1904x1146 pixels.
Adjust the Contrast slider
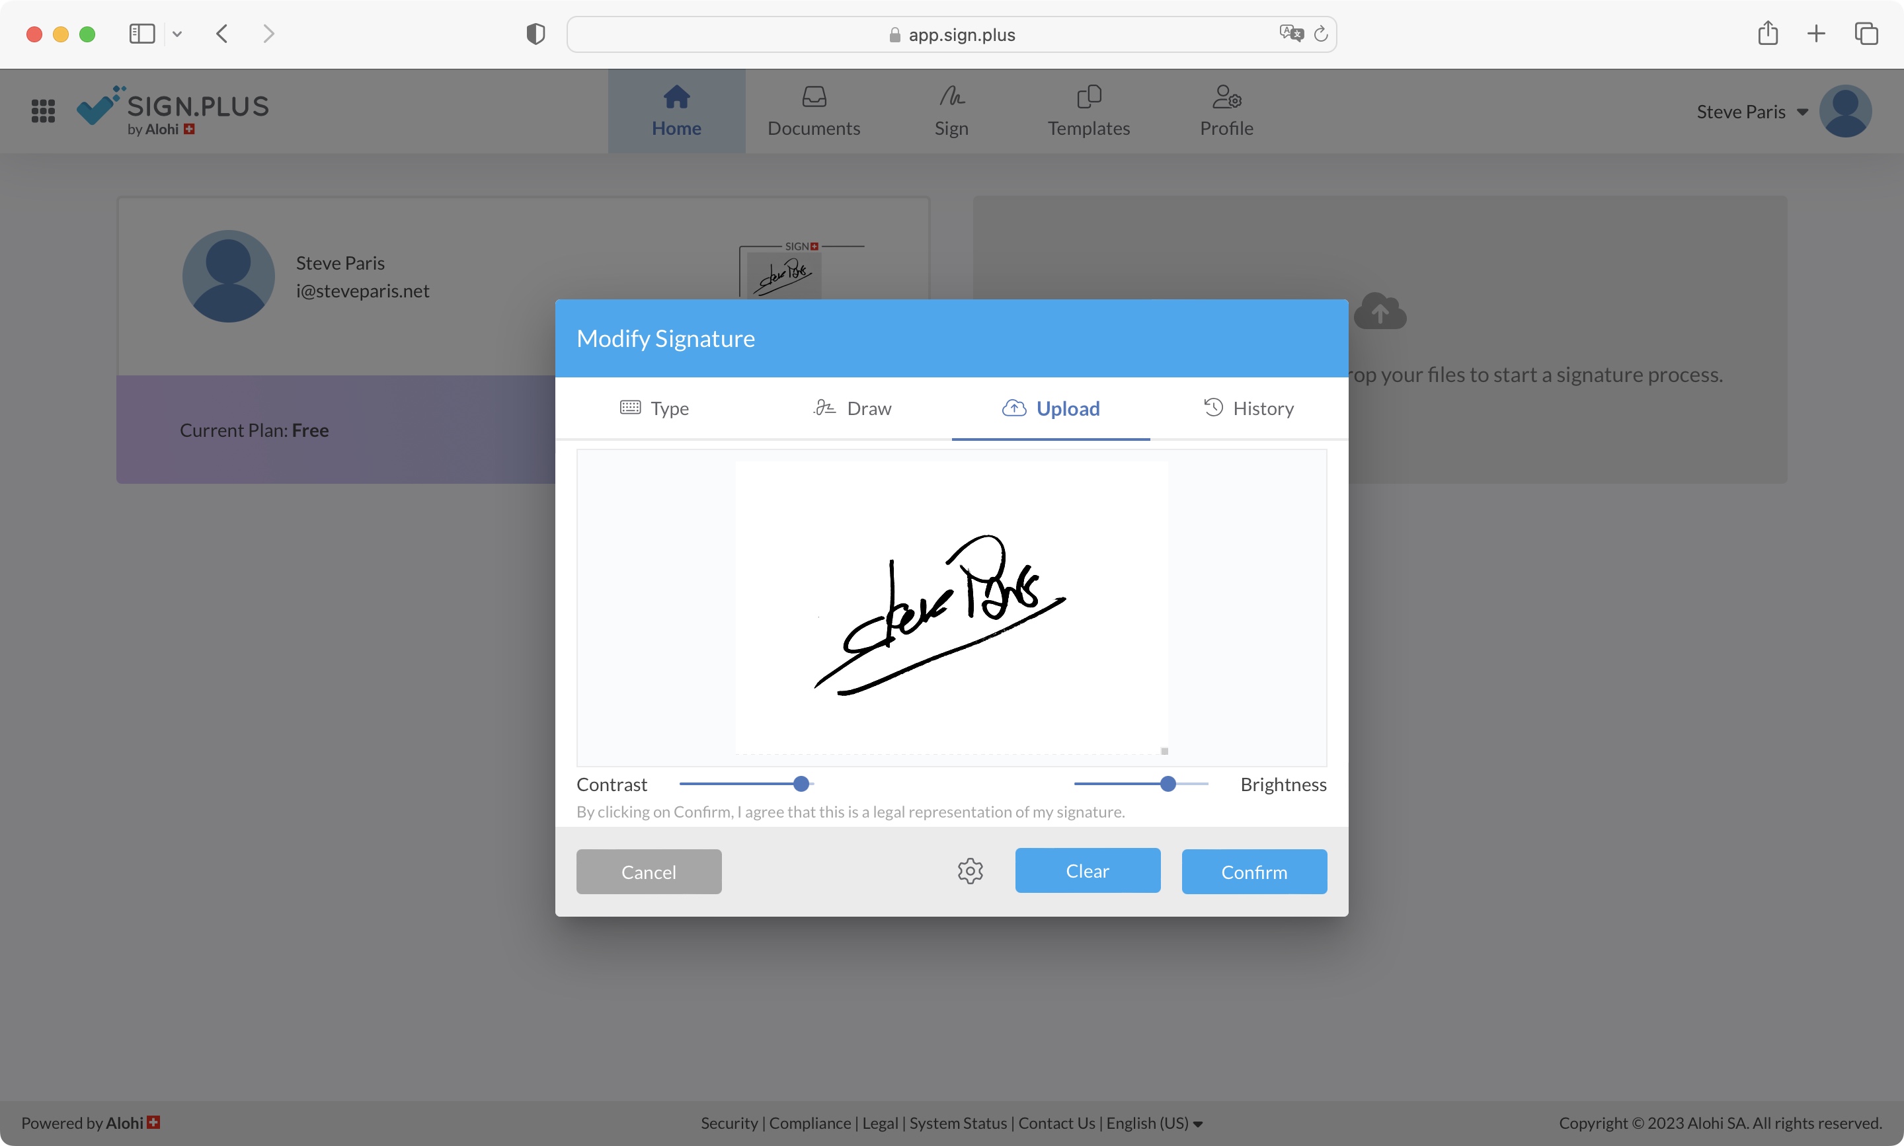click(x=801, y=783)
